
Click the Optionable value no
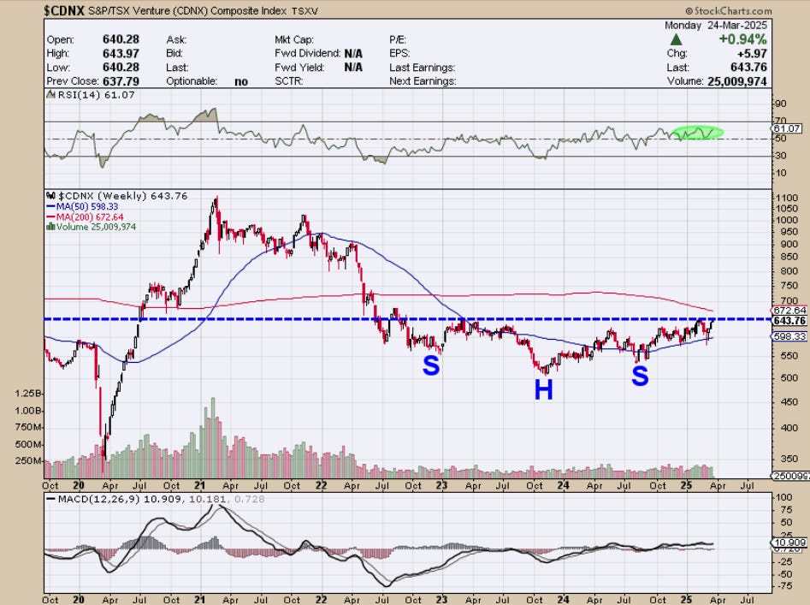[x=241, y=81]
